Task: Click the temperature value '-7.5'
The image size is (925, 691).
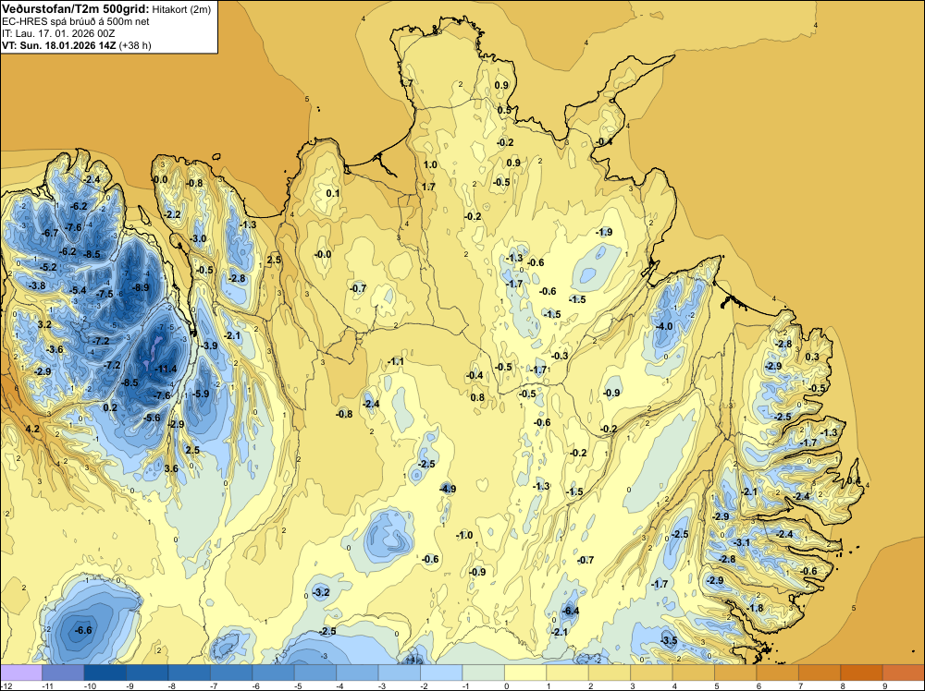Action: point(105,294)
